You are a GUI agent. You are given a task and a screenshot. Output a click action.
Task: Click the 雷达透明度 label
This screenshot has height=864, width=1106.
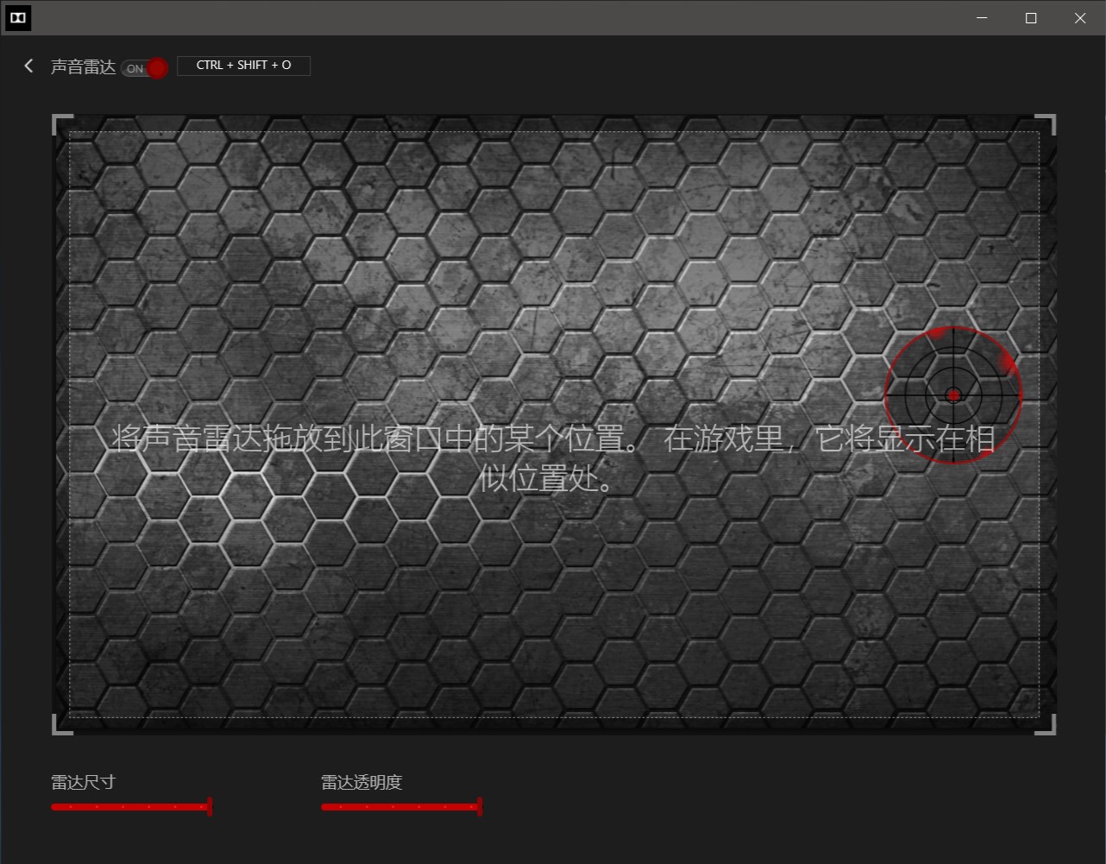[x=361, y=783]
